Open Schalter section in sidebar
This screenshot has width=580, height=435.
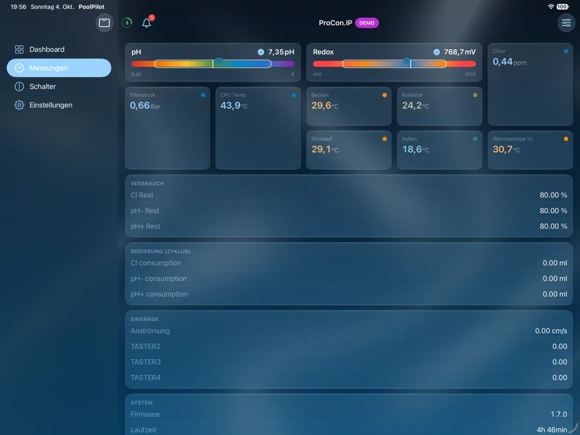point(59,87)
